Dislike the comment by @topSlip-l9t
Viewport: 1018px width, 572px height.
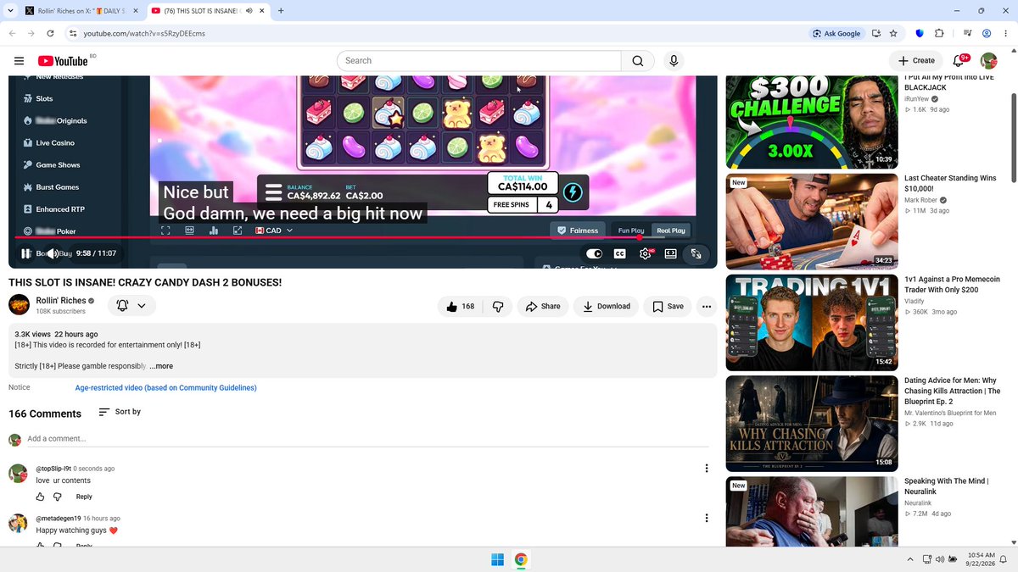58,497
